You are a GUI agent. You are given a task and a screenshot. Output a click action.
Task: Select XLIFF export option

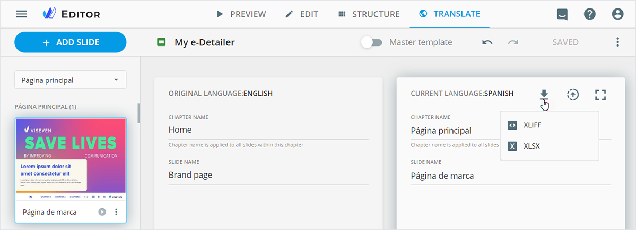point(532,125)
